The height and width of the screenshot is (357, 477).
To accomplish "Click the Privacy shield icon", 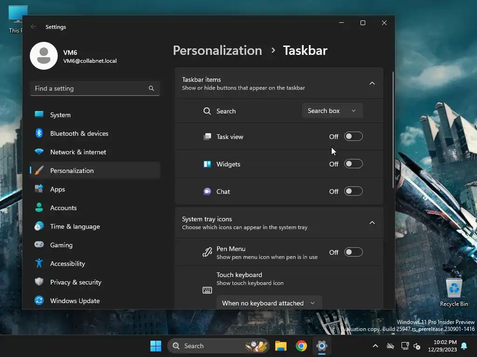I will pyautogui.click(x=39, y=282).
